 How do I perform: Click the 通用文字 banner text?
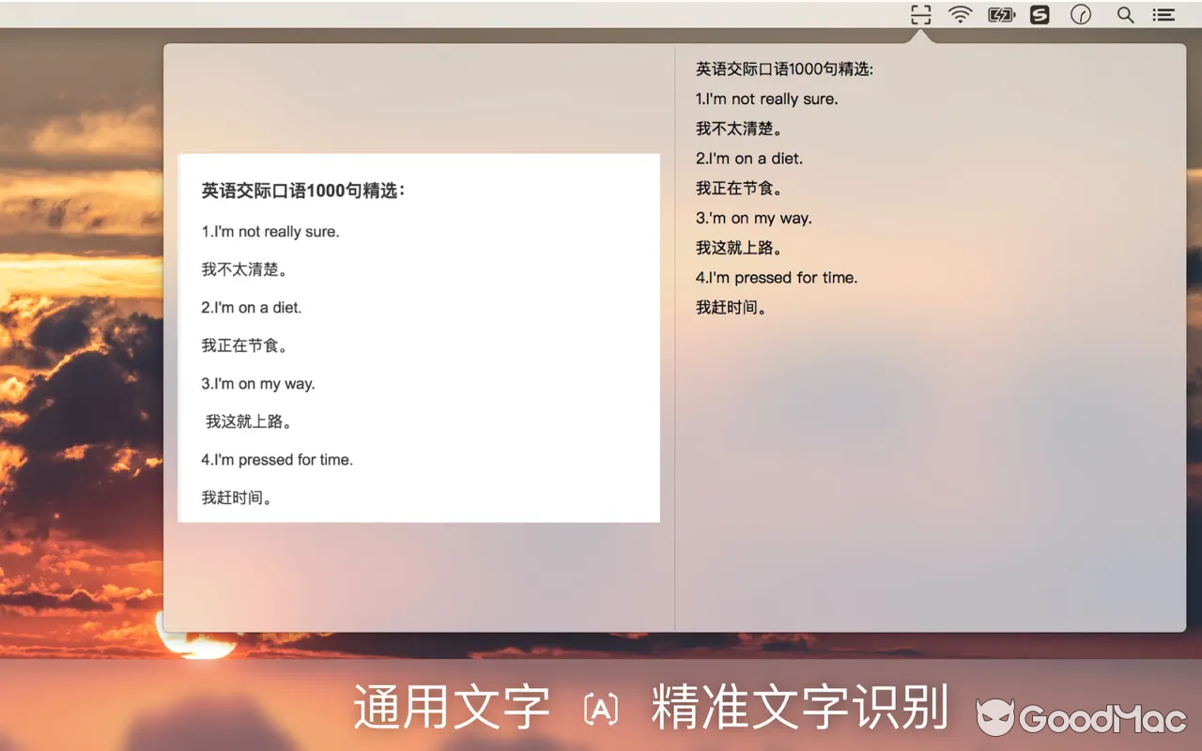click(x=454, y=706)
